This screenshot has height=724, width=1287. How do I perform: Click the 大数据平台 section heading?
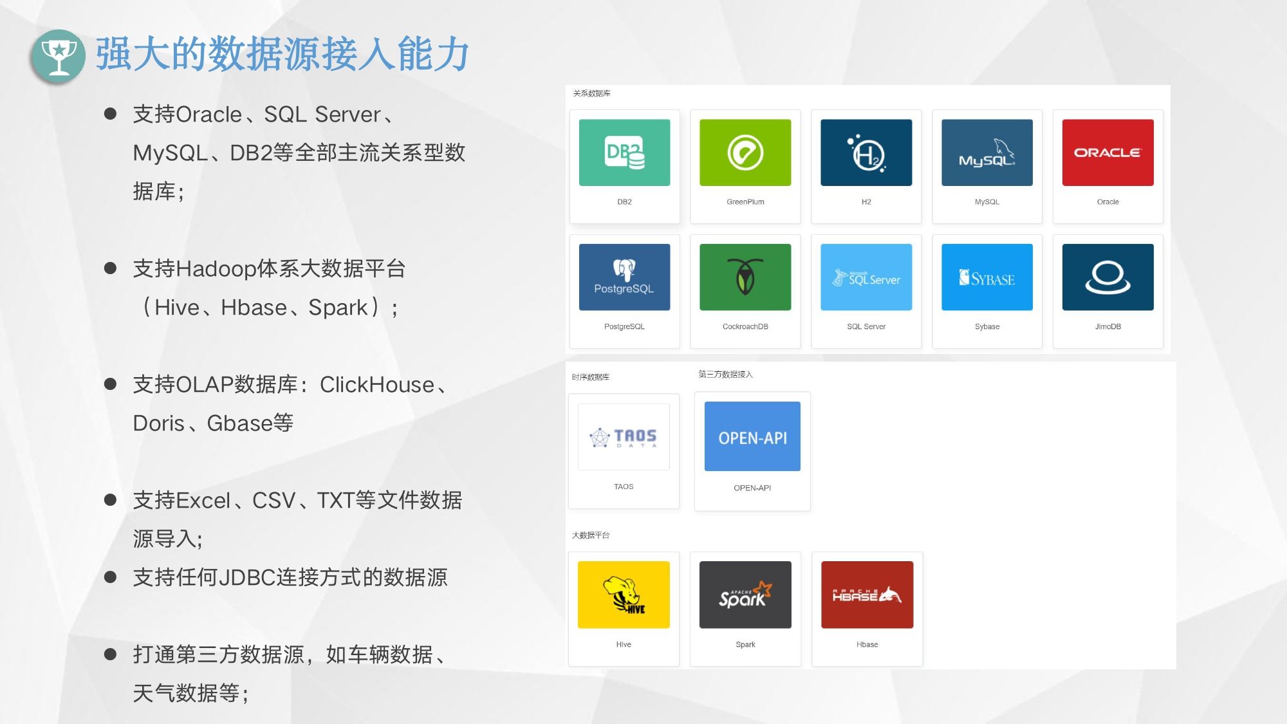pos(590,535)
